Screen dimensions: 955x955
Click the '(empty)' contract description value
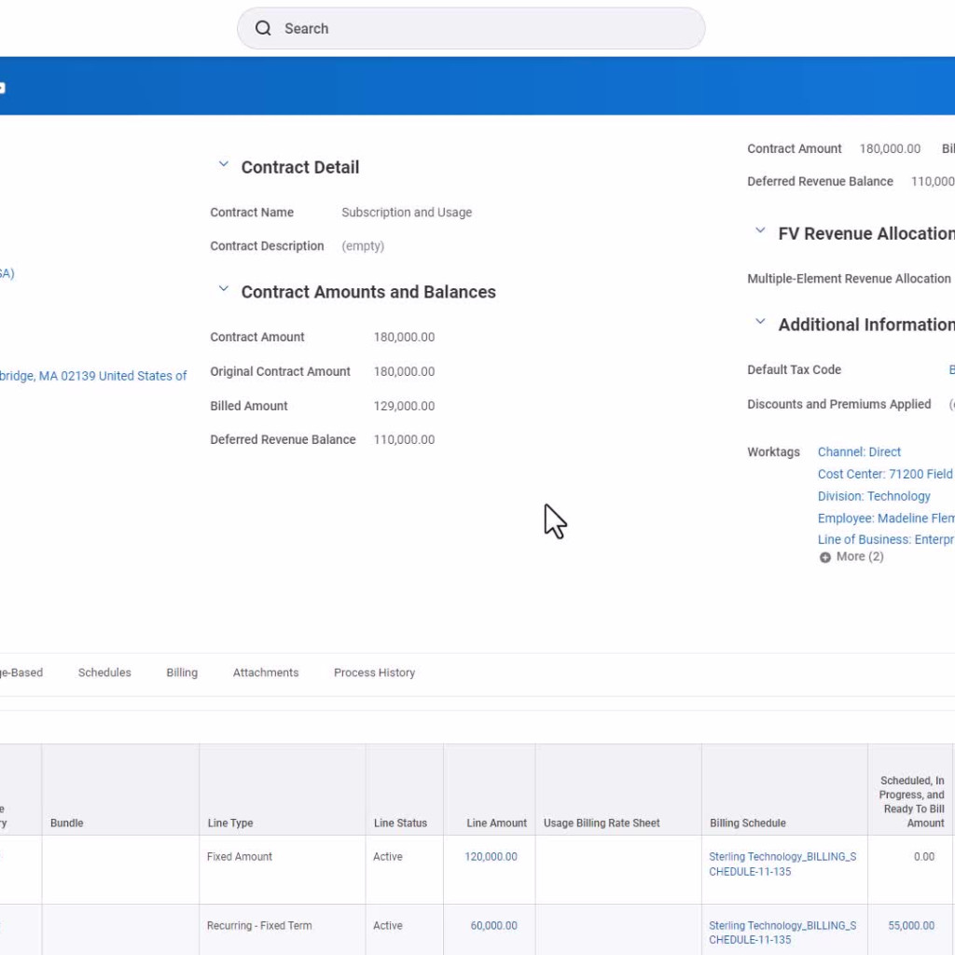tap(363, 245)
